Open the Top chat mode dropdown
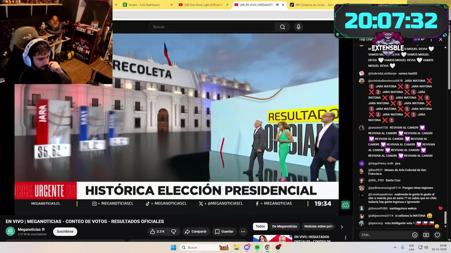Viewport: 451px width, 253px height. tap(366, 39)
